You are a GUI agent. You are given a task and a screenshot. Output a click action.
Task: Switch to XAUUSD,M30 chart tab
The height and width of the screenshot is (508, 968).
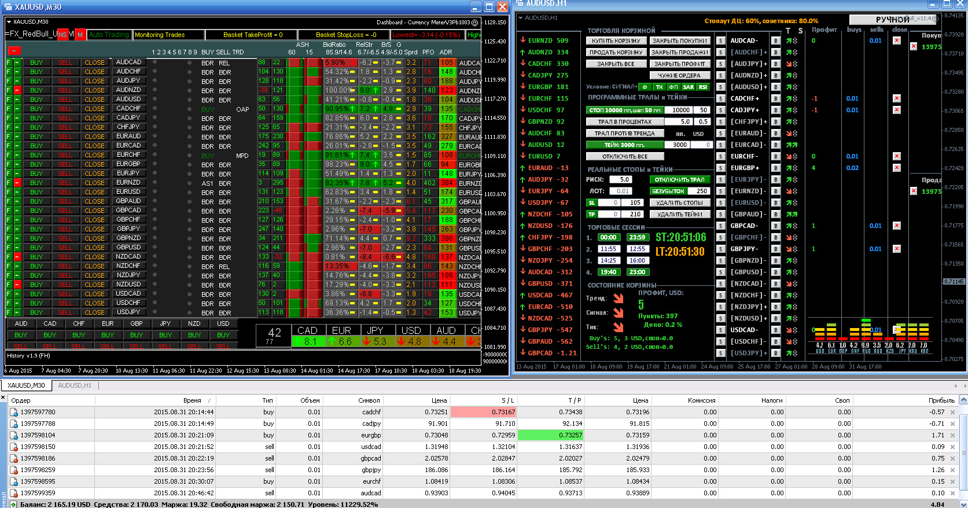(x=26, y=385)
